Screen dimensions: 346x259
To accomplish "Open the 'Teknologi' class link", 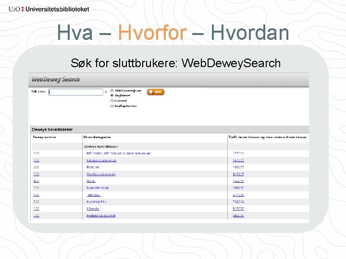I will (x=94, y=195).
